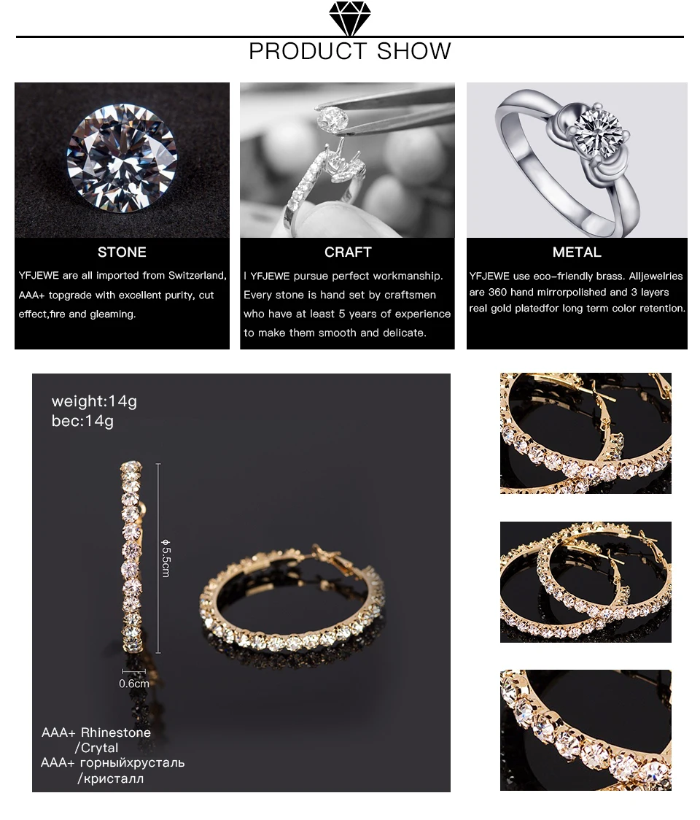This screenshot has height=820, width=700.
Task: Click the CRAFT title text
Action: coord(348,252)
